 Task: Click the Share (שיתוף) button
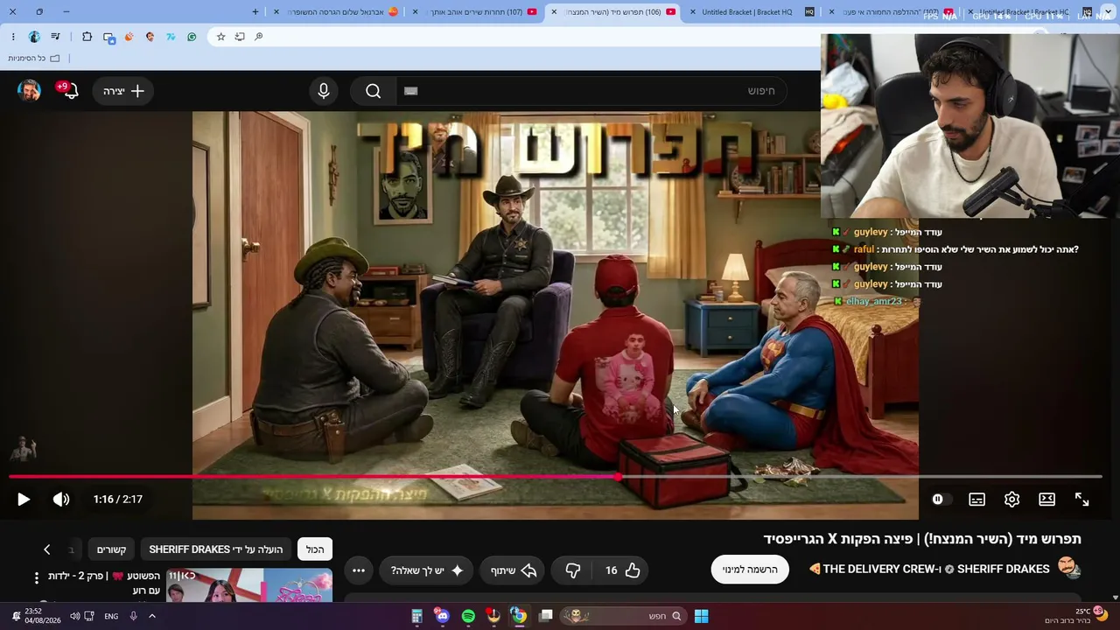click(x=514, y=570)
